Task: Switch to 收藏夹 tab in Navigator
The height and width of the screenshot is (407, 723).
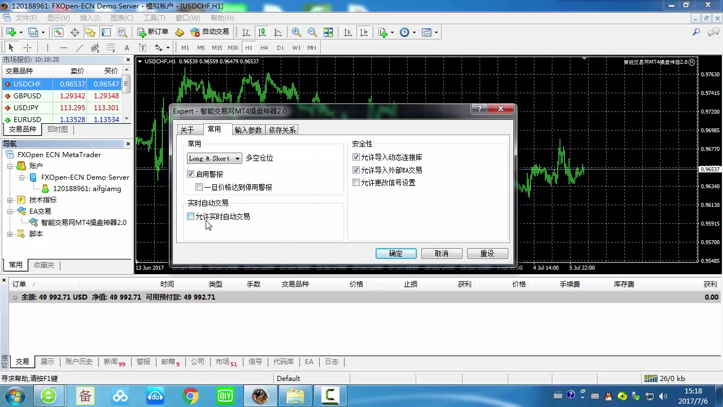Action: point(43,265)
